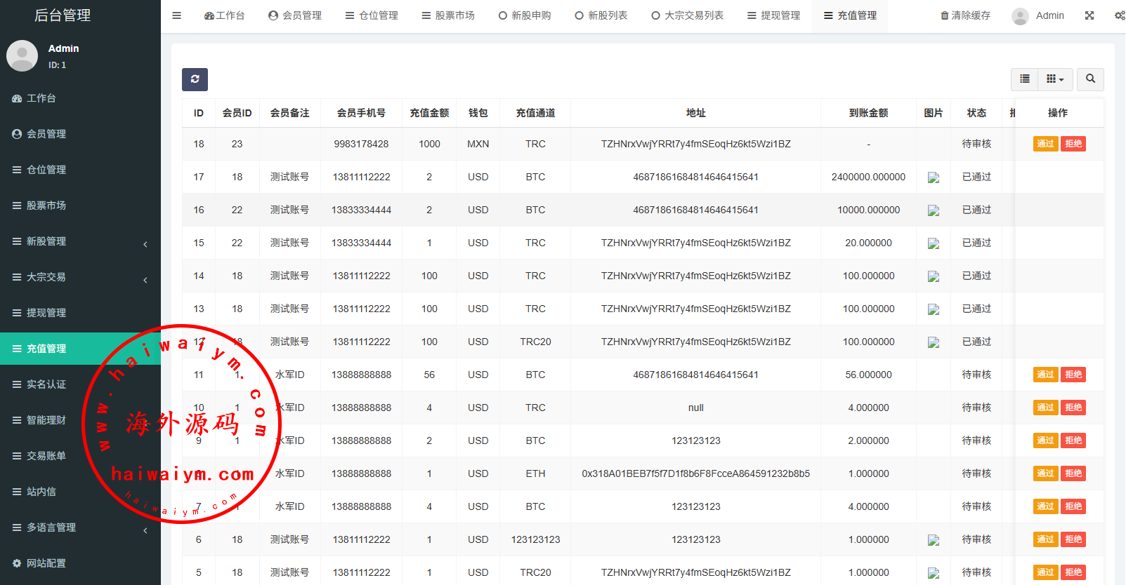This screenshot has width=1126, height=585.
Task: Reject recharge ID 11 with 拒绝
Action: [x=1073, y=375]
